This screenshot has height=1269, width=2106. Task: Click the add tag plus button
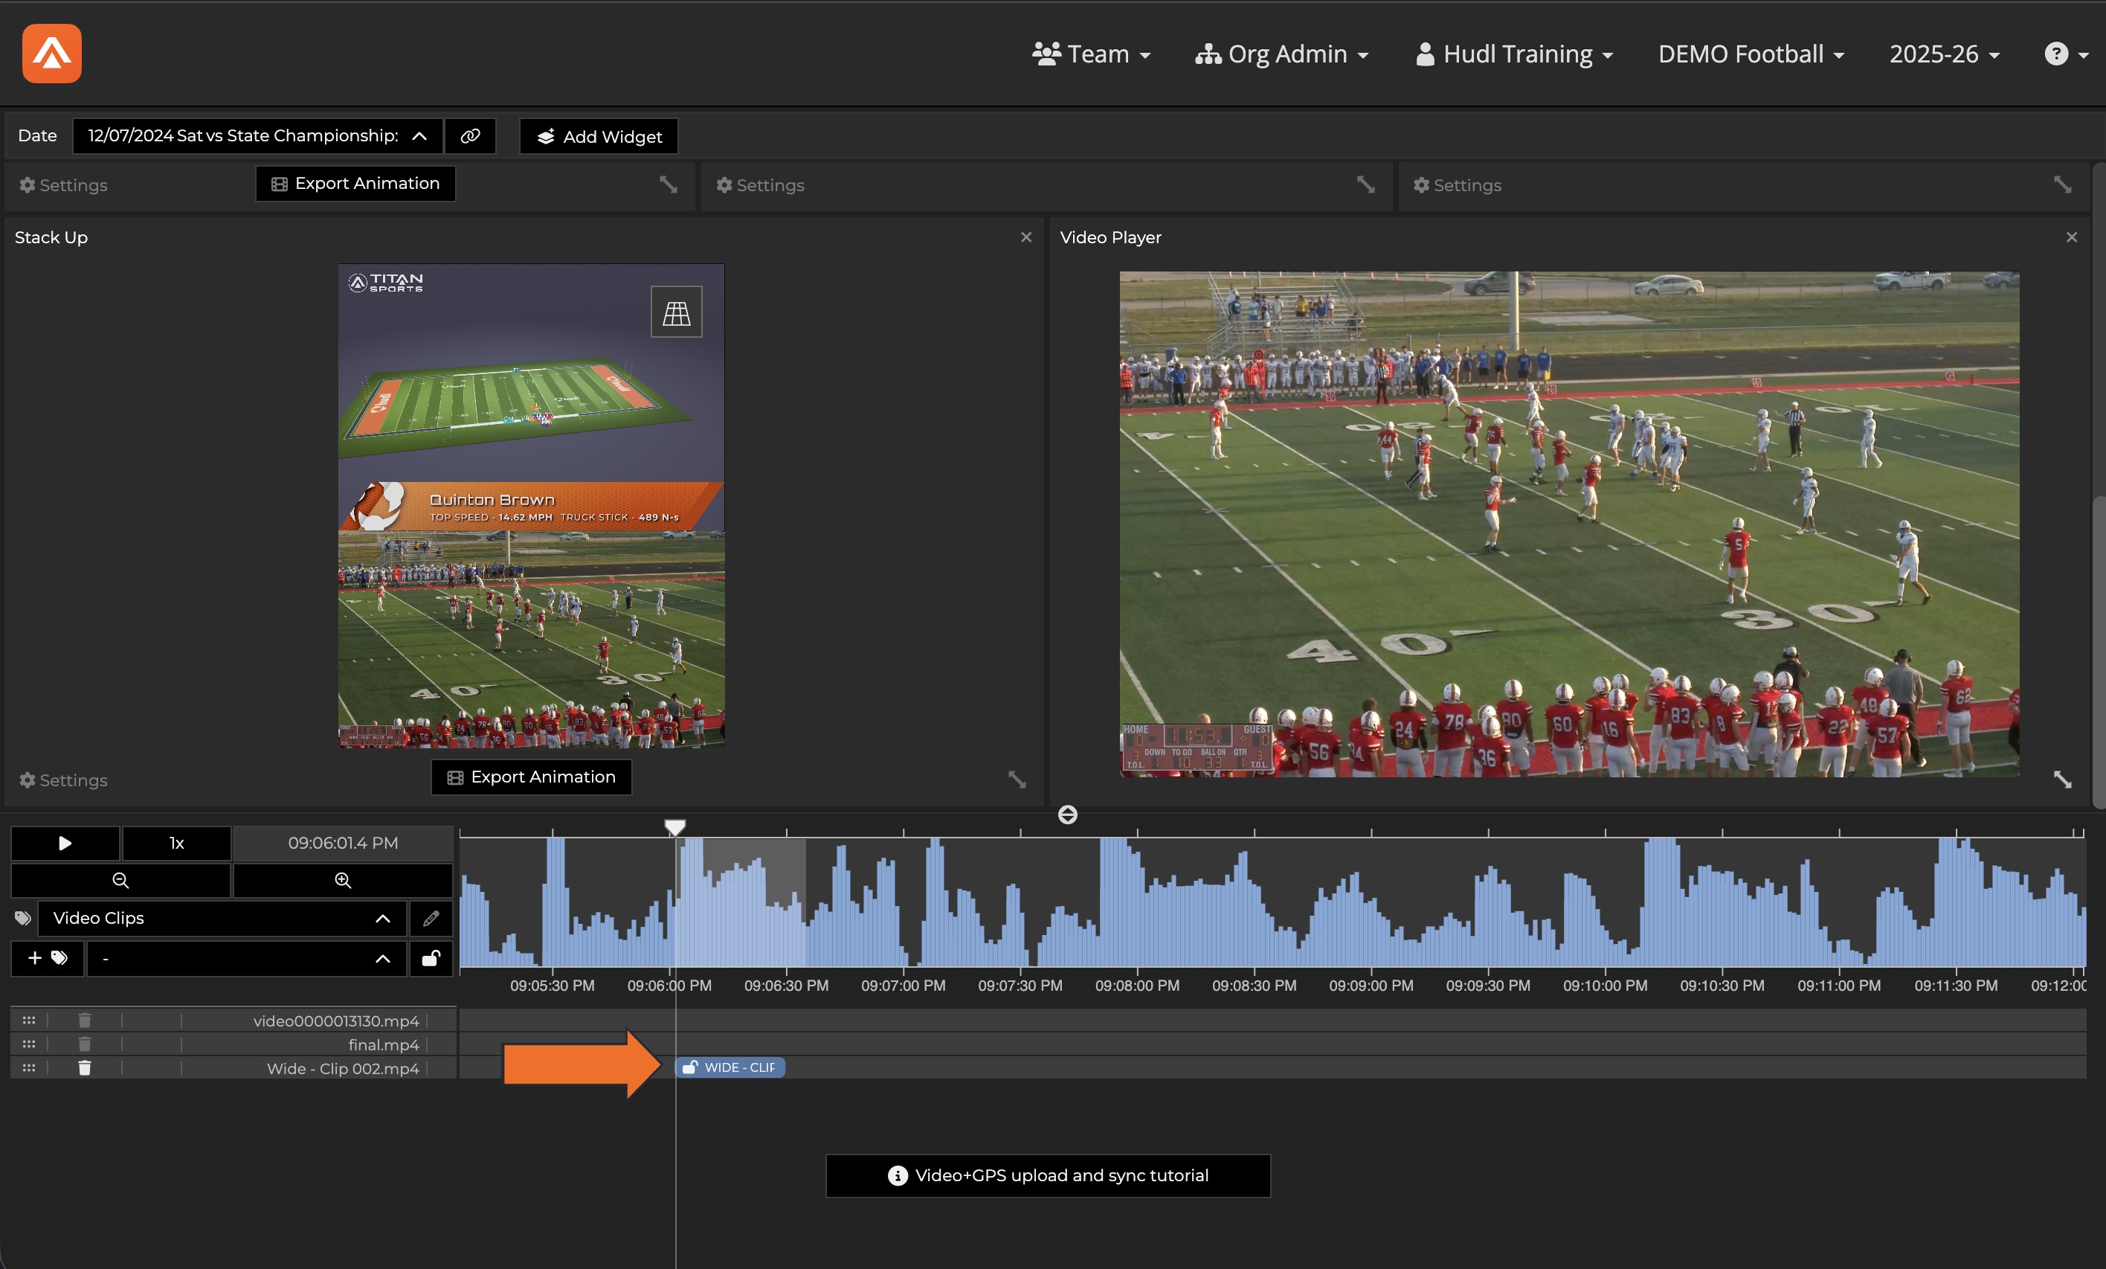(47, 958)
